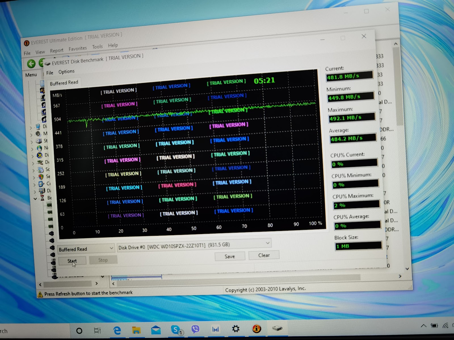Click the Current value 481.8 MB/s
Viewport: 454px width, 340px height.
coord(350,76)
